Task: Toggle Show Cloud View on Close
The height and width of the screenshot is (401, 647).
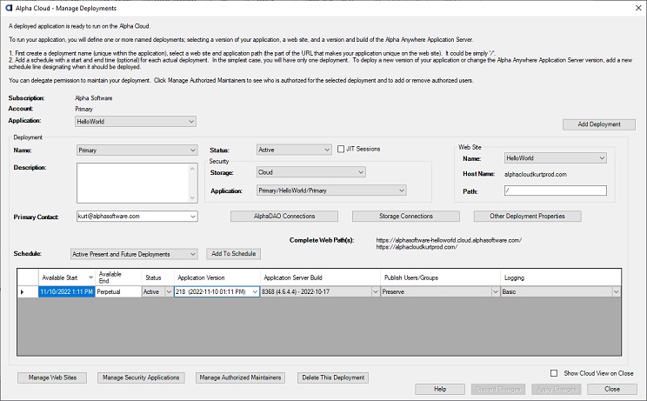Action: click(x=554, y=373)
